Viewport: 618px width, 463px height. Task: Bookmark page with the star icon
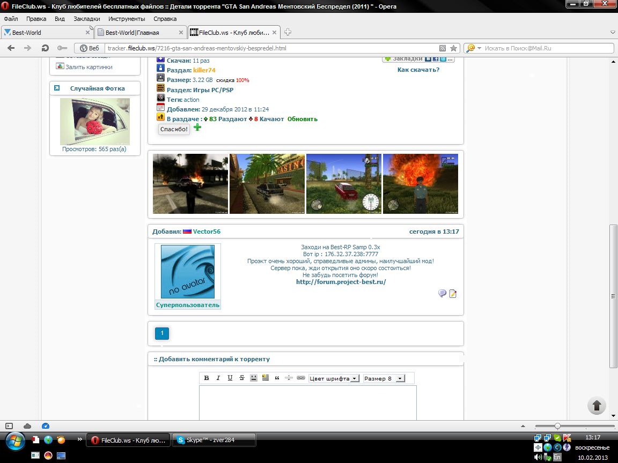(454, 48)
